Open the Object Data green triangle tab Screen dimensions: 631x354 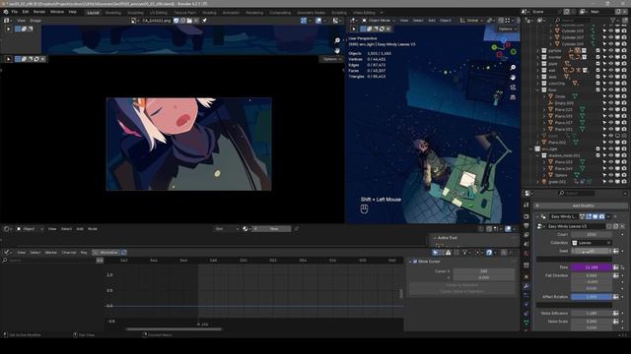click(526, 323)
